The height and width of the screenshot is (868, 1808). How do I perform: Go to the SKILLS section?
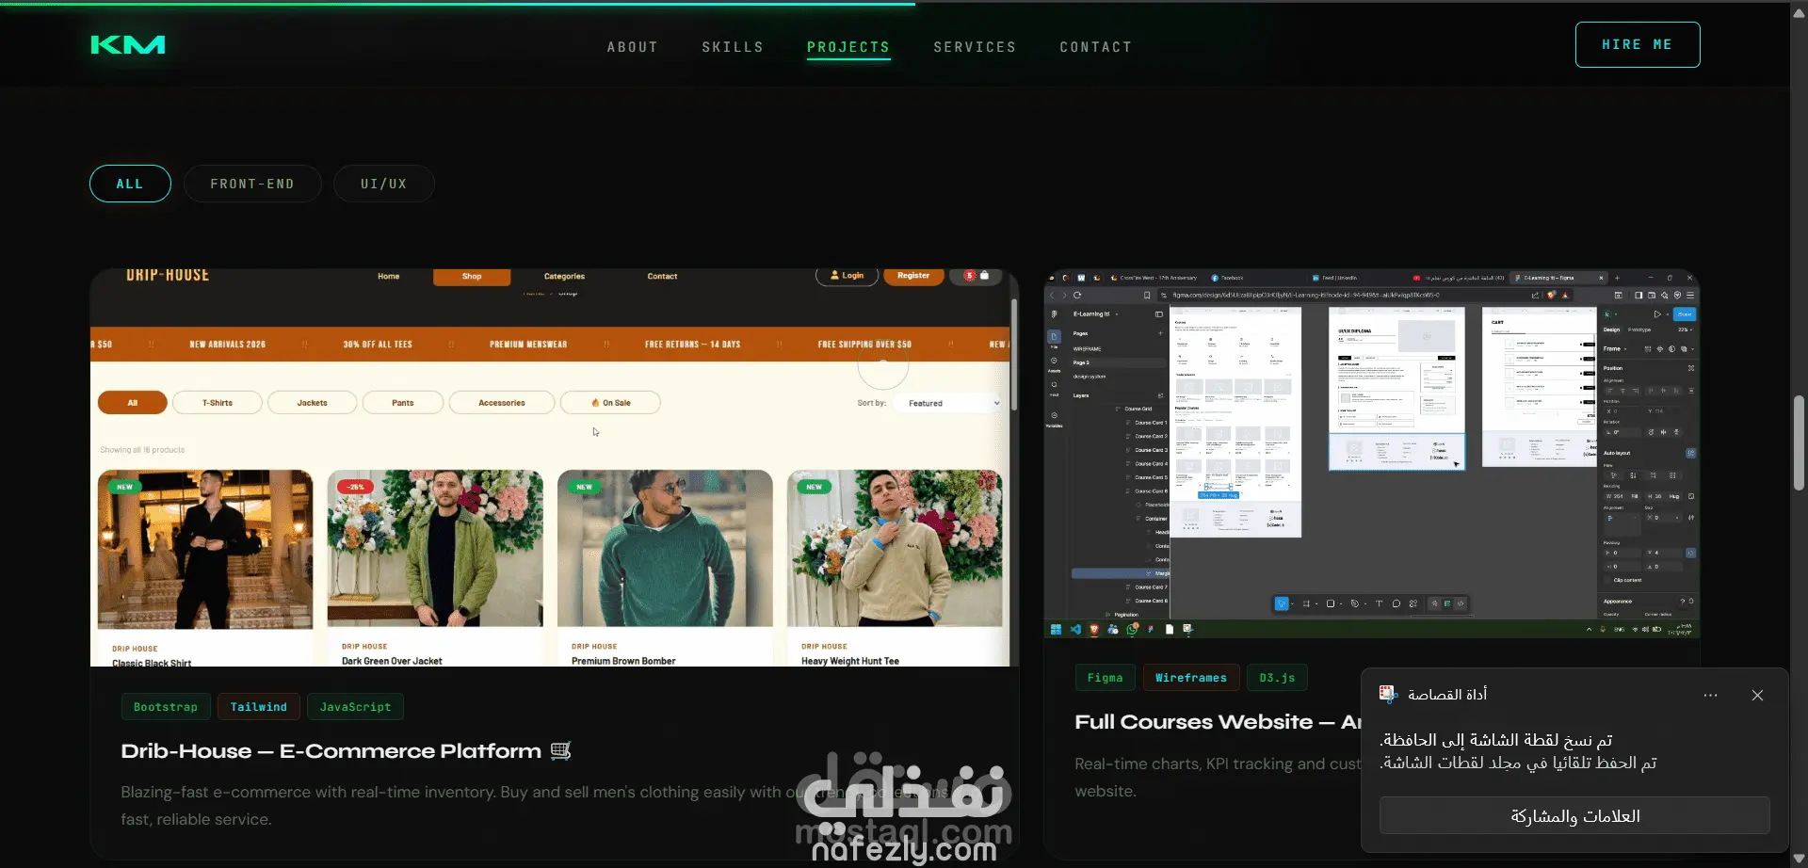[x=733, y=47]
